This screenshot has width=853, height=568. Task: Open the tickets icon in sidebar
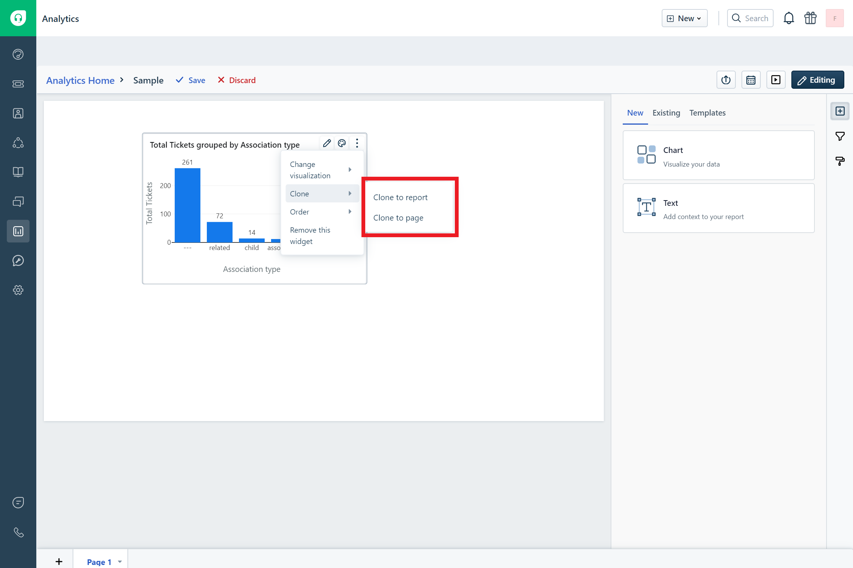(x=18, y=84)
